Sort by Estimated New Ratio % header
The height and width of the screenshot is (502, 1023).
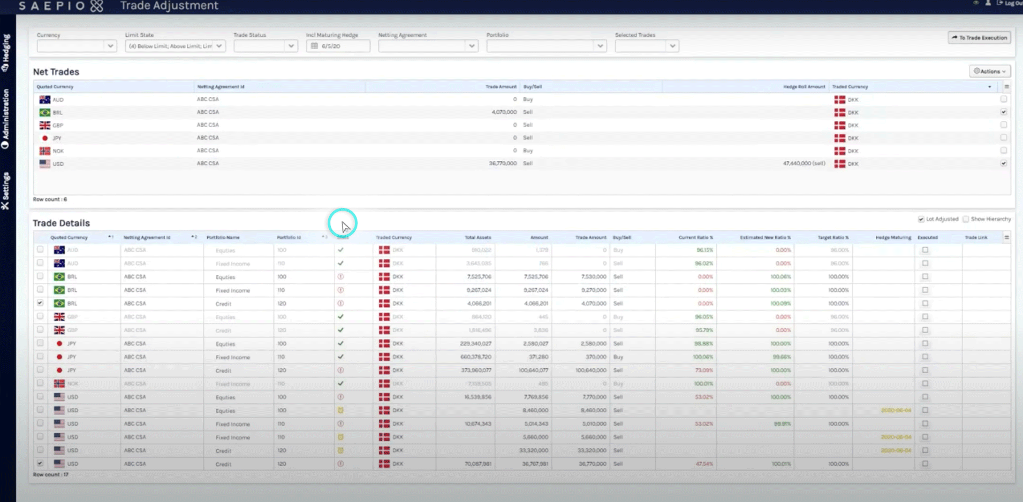tap(765, 237)
